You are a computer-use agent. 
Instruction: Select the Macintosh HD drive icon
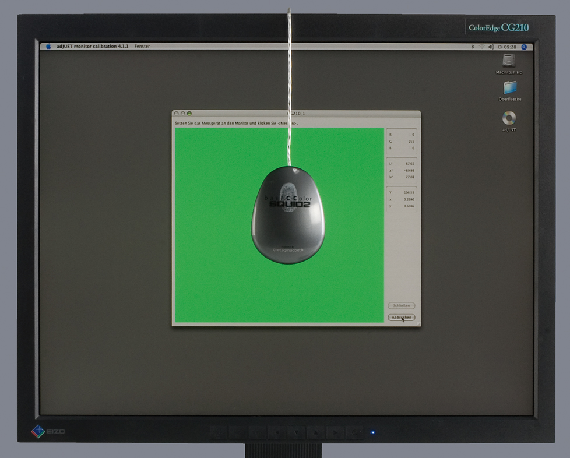[509, 61]
